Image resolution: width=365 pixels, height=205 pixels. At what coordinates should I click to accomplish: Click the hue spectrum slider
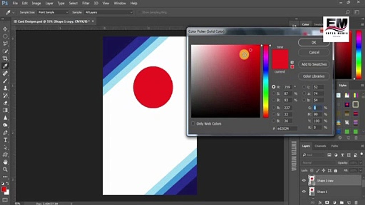tap(266, 81)
